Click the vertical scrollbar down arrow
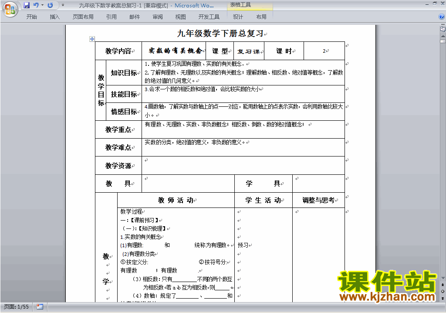The width and height of the screenshot is (446, 313). pyautogui.click(x=443, y=278)
